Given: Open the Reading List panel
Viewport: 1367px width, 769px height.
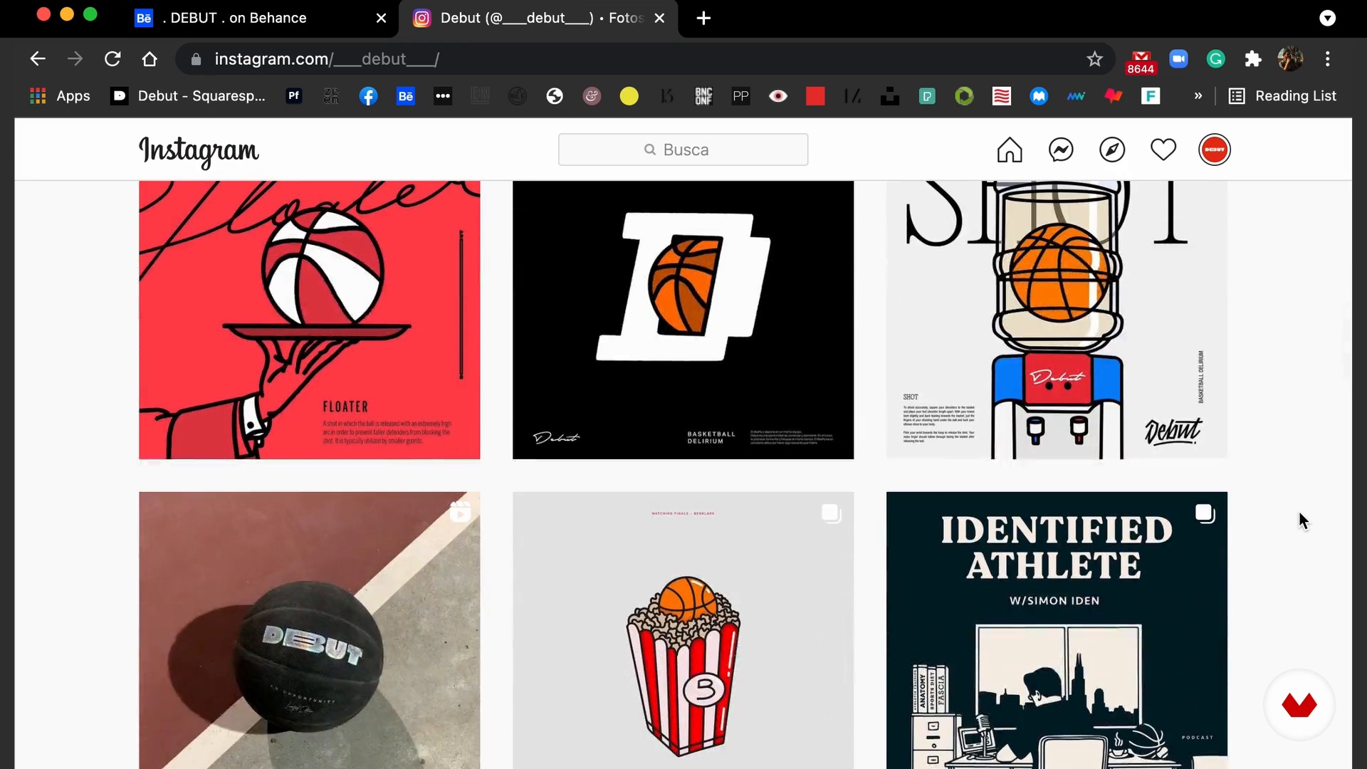Looking at the screenshot, I should (1283, 96).
